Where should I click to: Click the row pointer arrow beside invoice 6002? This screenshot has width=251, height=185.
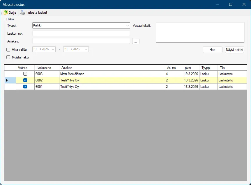7,80
